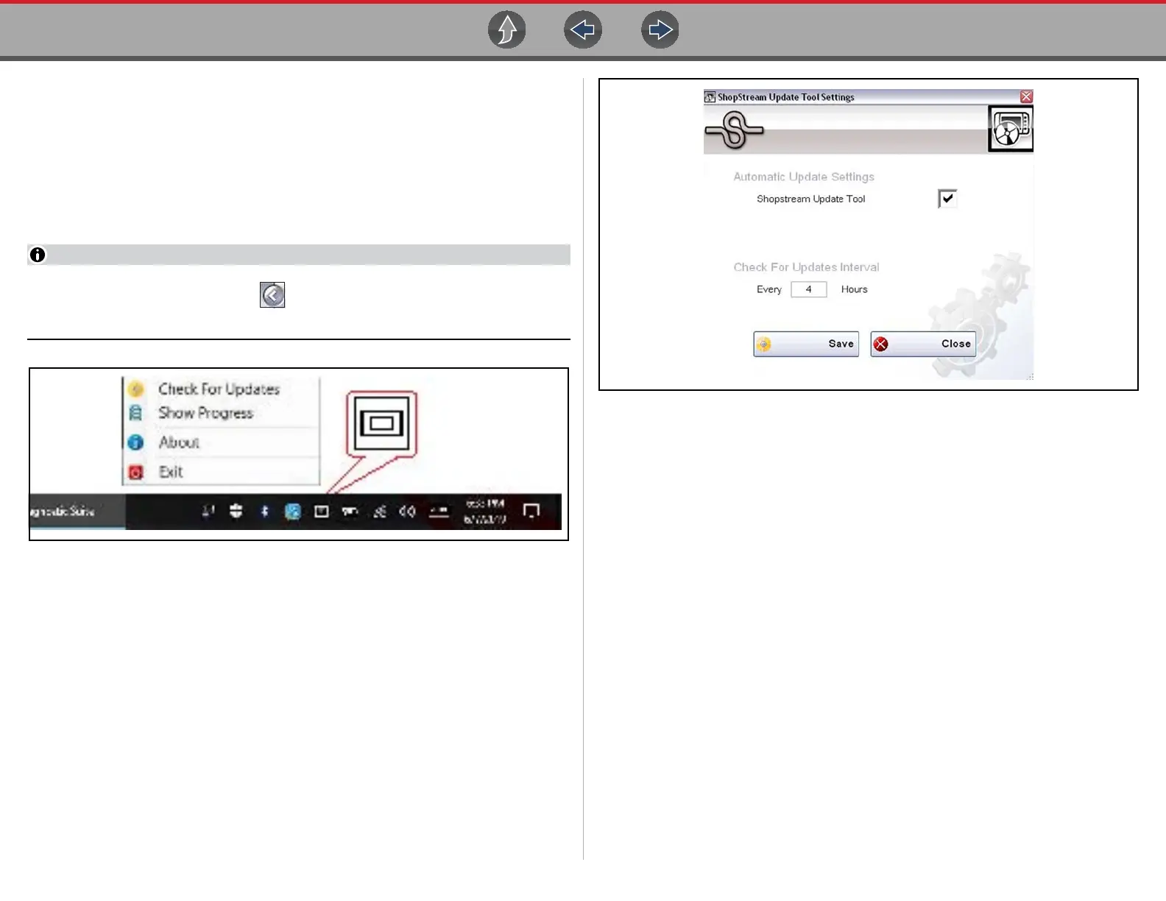Click the Windows Security shield tray icon
Screen dimensions: 1166x901
coord(236,511)
